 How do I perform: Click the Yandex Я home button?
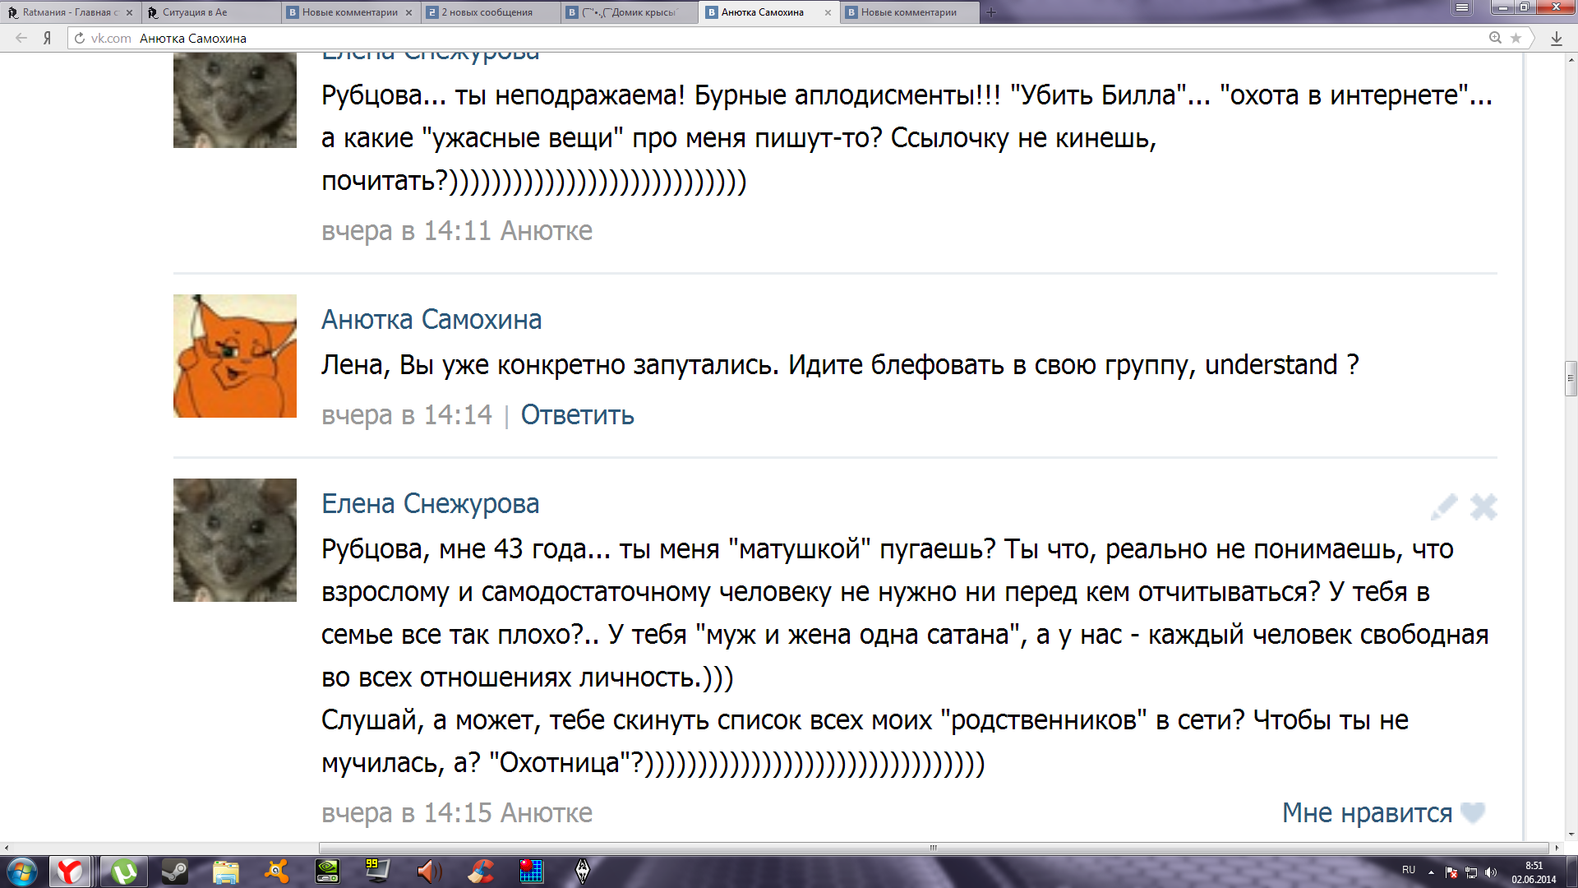[48, 38]
